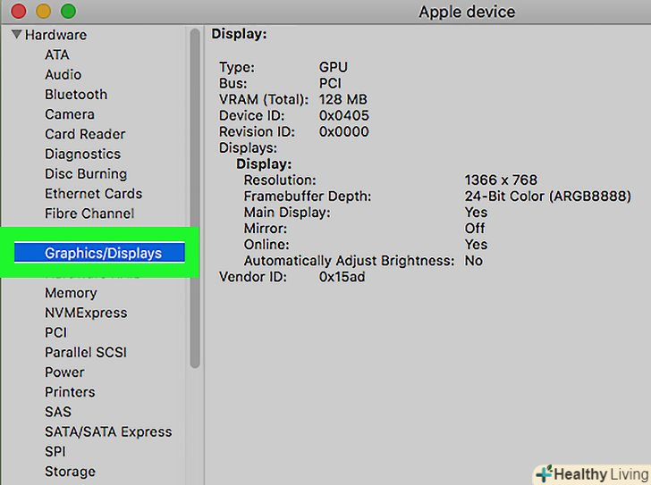Select Camera in the sidebar
The image size is (651, 485).
70,114
